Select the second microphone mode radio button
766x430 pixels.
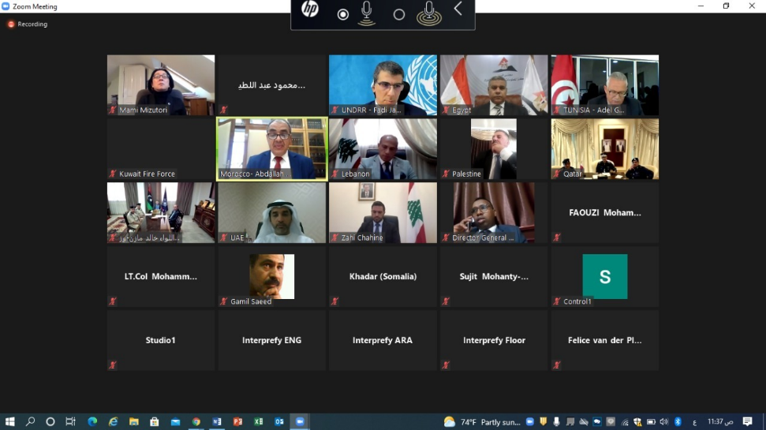click(399, 14)
